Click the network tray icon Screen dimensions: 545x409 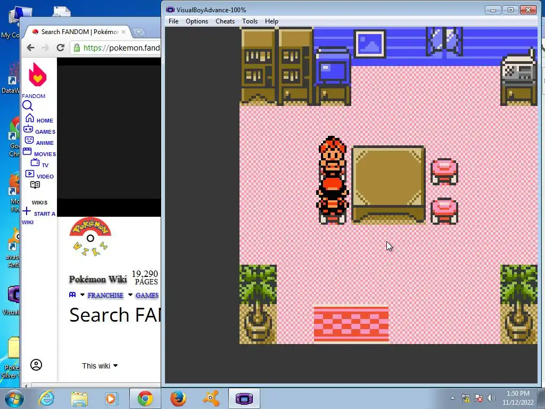pyautogui.click(x=466, y=398)
